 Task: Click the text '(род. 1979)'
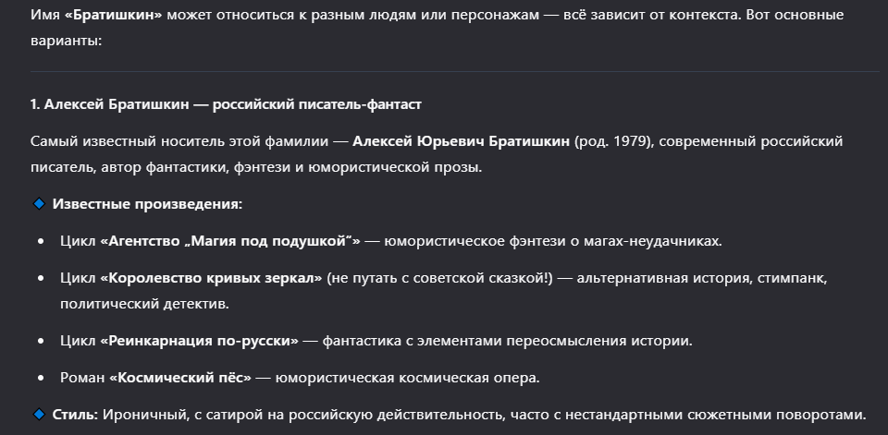614,141
